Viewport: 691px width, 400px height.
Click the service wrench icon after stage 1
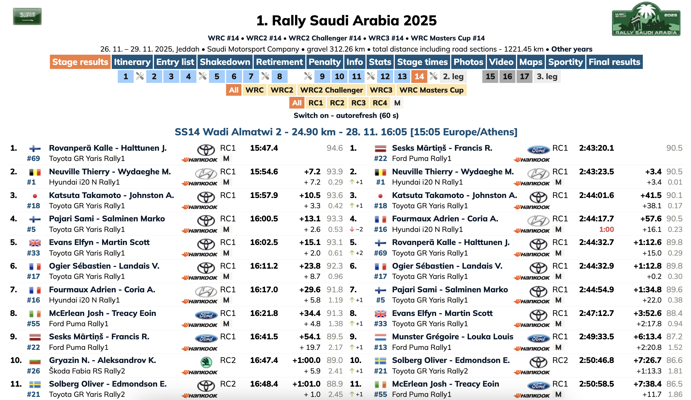coord(140,76)
